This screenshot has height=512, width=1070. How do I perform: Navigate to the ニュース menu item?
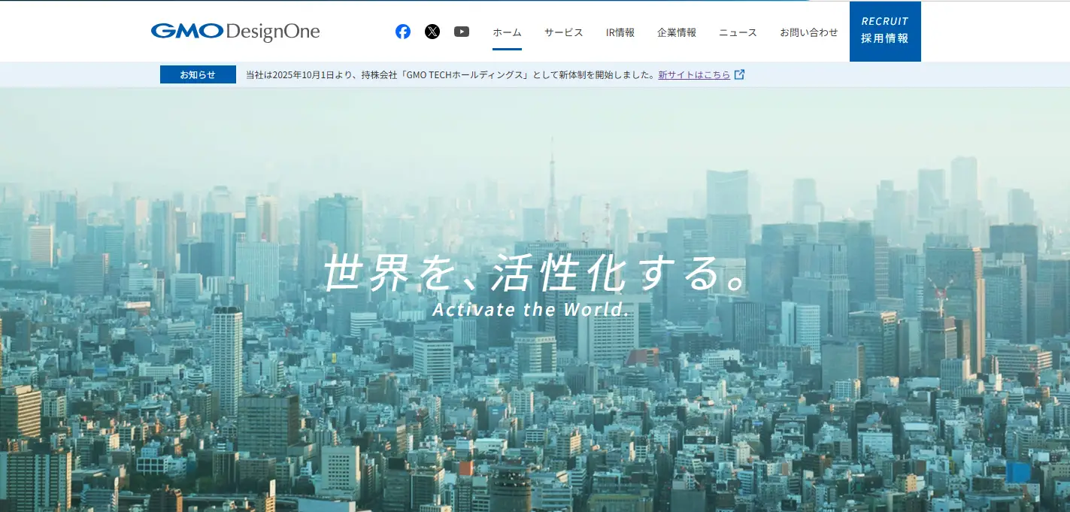[x=738, y=32]
